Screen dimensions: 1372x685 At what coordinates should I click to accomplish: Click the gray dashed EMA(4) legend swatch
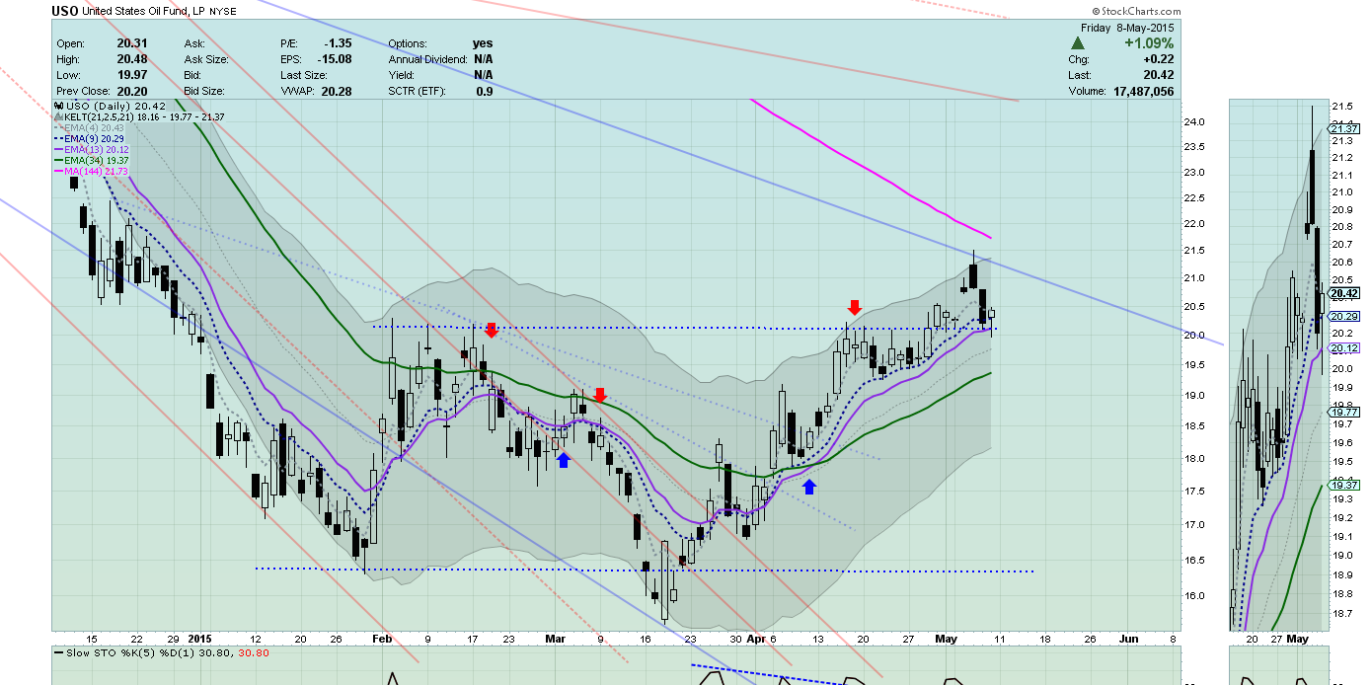tap(60, 127)
